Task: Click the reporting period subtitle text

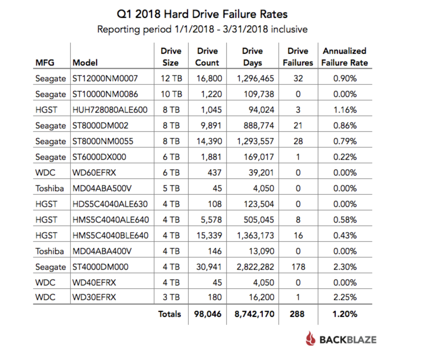Action: pyautogui.click(x=202, y=29)
